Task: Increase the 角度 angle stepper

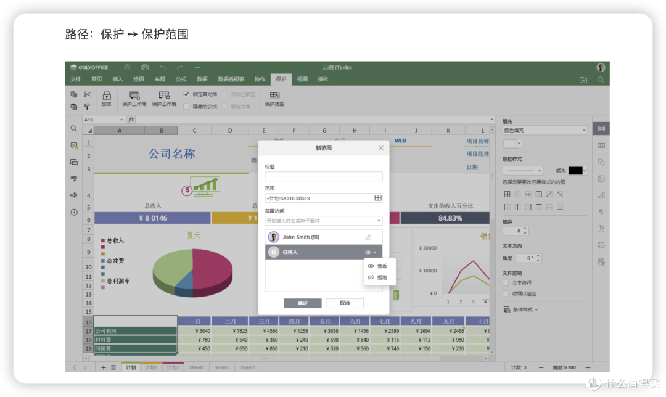Action: click(x=538, y=256)
